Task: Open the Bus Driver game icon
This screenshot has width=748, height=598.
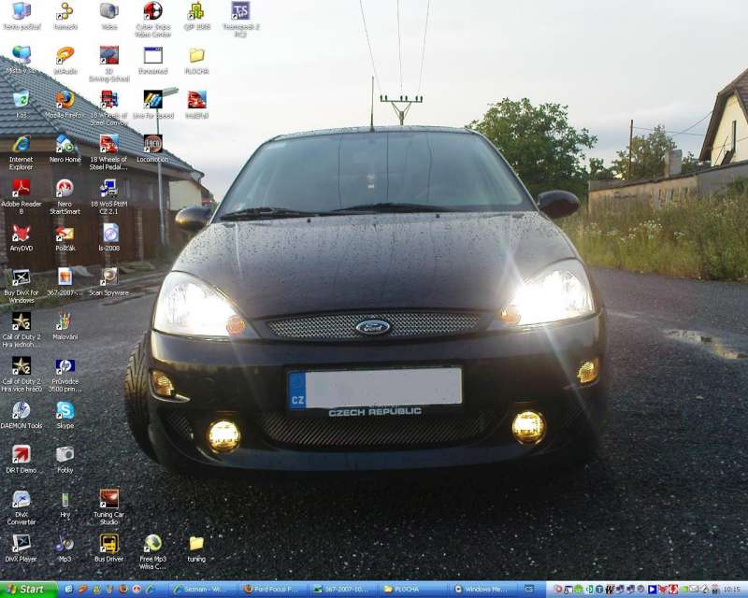Action: coord(108,543)
